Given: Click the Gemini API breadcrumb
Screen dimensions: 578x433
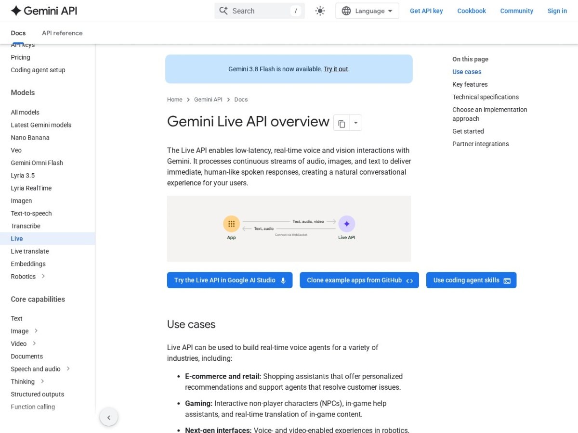Looking at the screenshot, I should 208,100.
